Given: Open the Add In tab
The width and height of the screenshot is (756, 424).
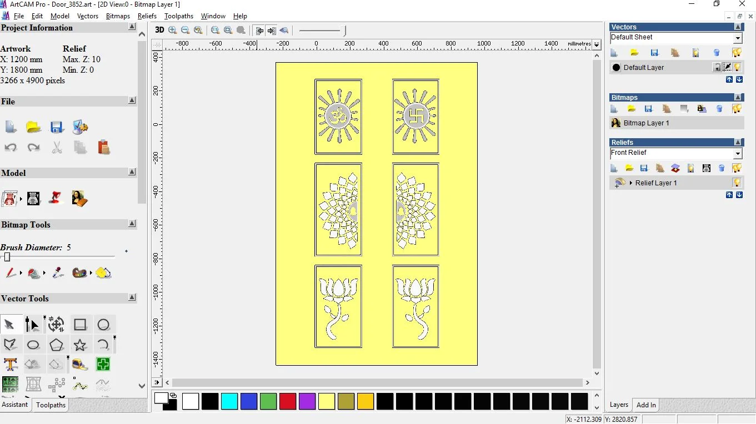Looking at the screenshot, I should click(x=646, y=405).
